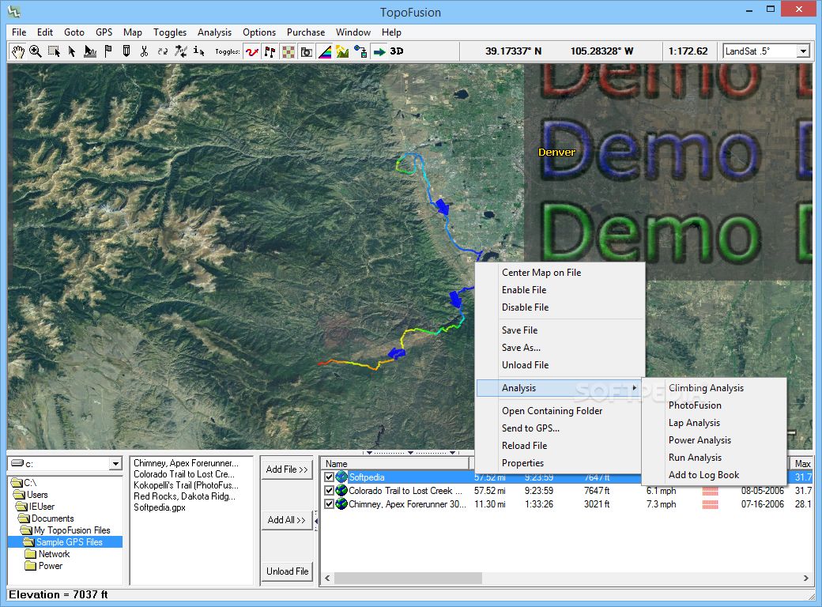Click the globe icon for Colorado Trail row
The height and width of the screenshot is (607, 822).
tap(341, 491)
